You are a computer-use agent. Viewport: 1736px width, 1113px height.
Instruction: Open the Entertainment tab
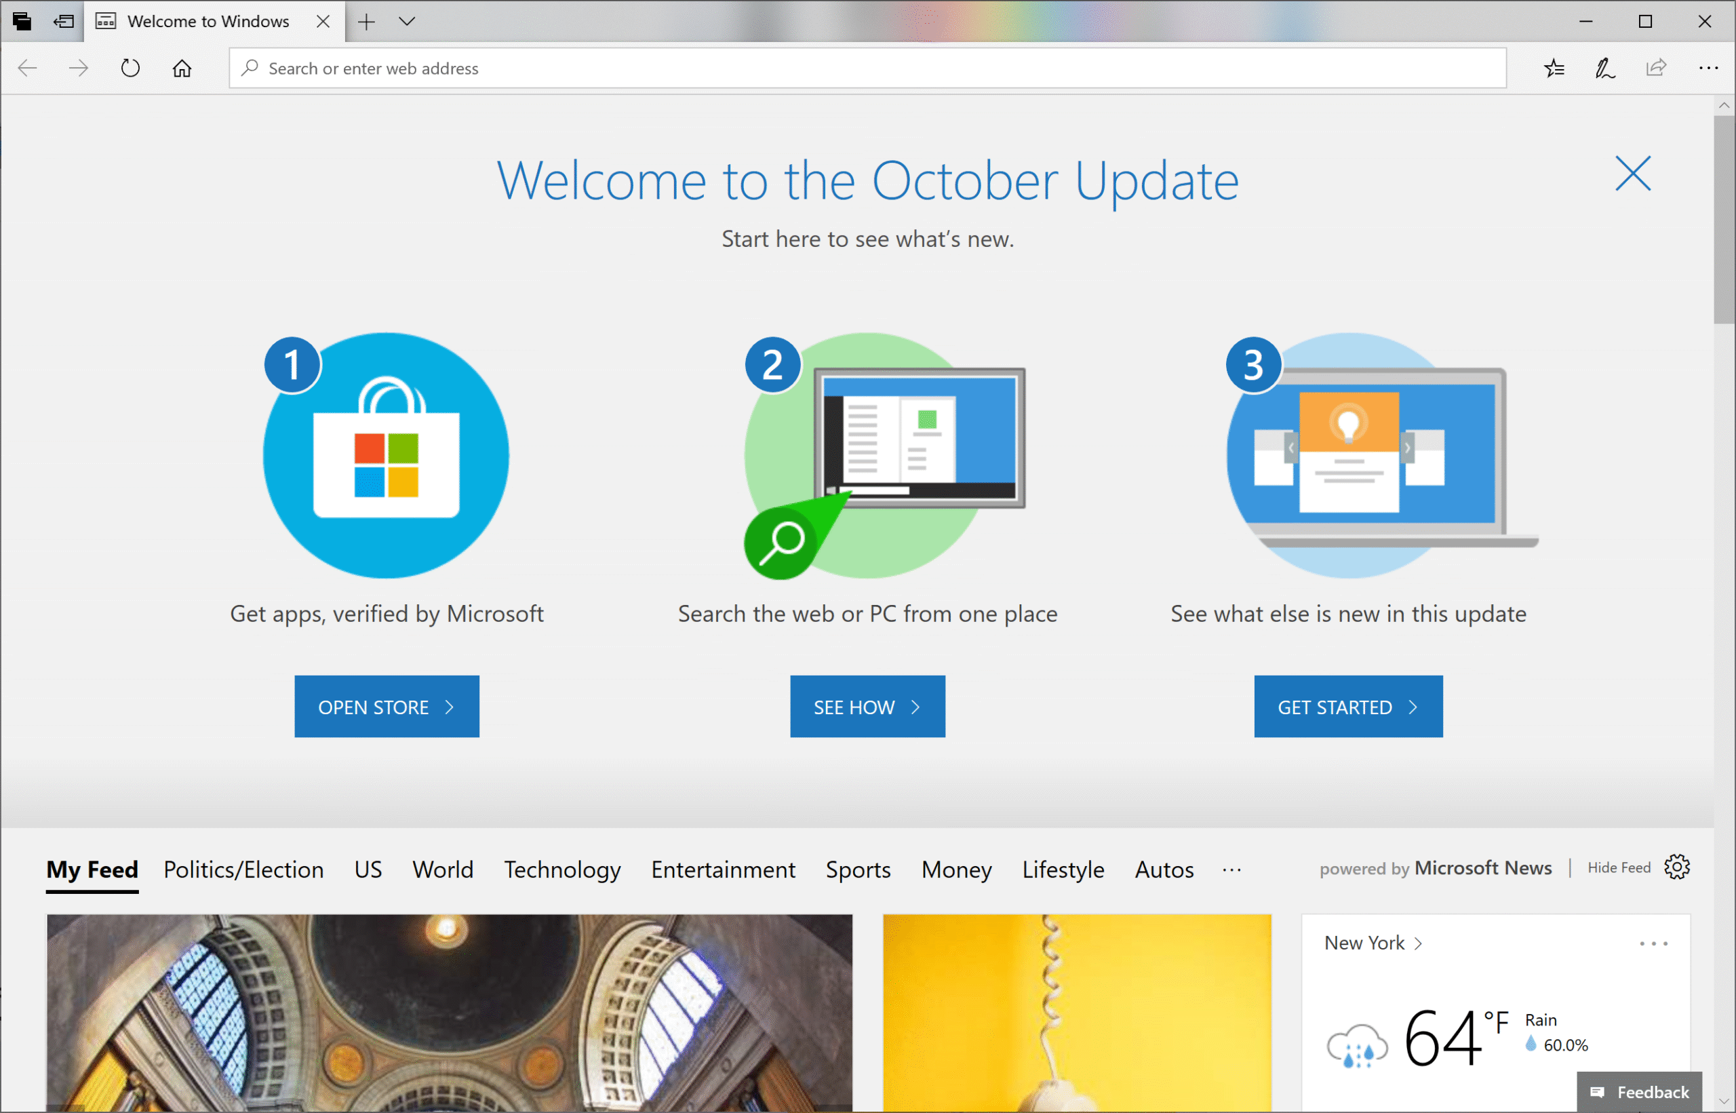click(723, 870)
